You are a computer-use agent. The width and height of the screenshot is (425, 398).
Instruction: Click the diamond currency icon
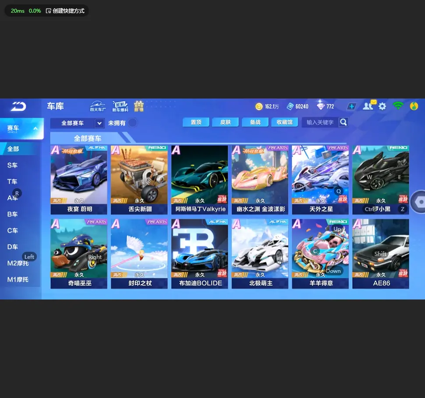point(321,106)
